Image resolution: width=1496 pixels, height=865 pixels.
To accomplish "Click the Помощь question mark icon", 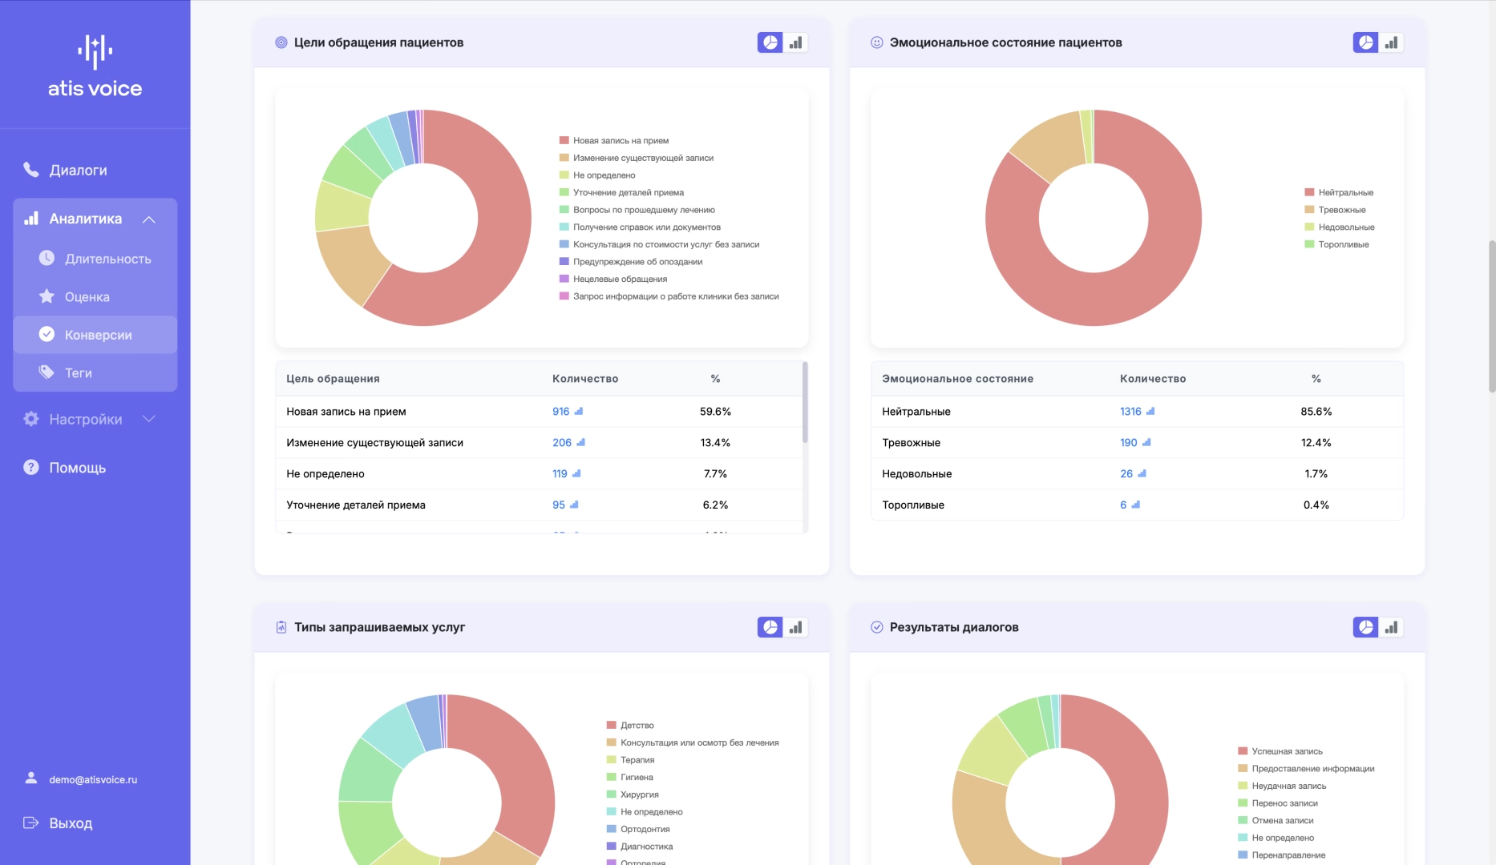I will (31, 467).
